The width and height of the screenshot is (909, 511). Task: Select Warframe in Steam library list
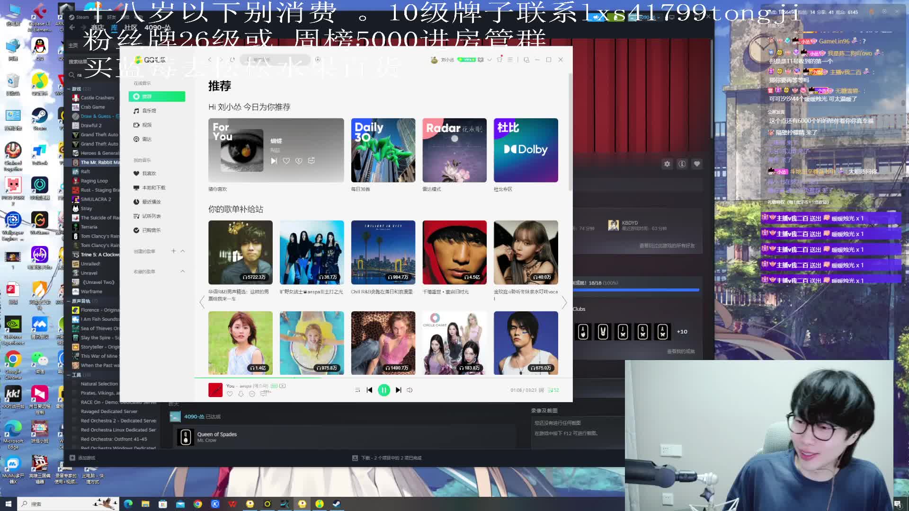pyautogui.click(x=91, y=292)
